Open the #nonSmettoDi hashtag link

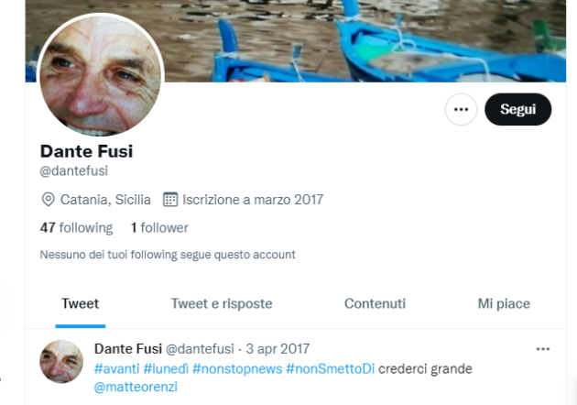click(x=330, y=369)
